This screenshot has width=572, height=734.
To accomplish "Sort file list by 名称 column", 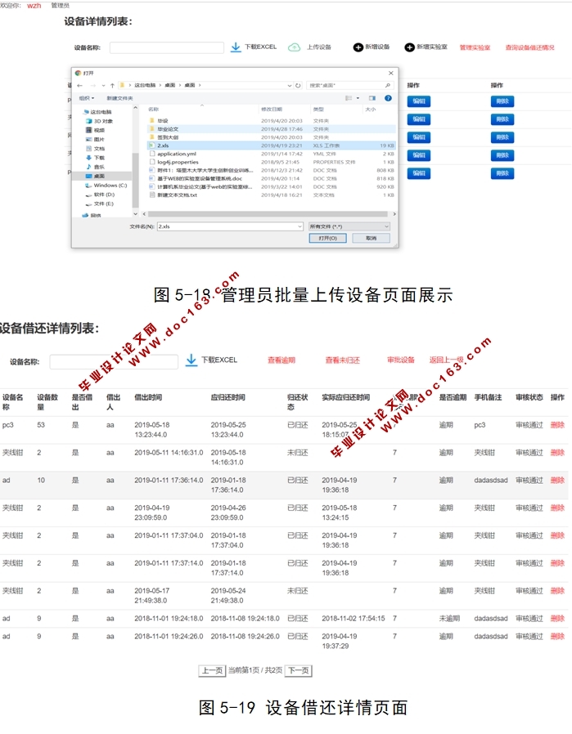I will tap(154, 109).
